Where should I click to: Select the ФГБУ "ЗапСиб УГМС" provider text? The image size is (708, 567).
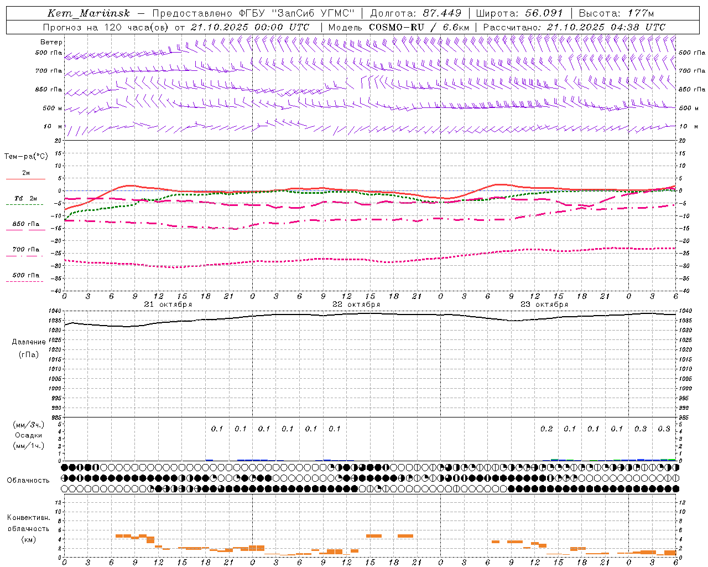(x=297, y=13)
